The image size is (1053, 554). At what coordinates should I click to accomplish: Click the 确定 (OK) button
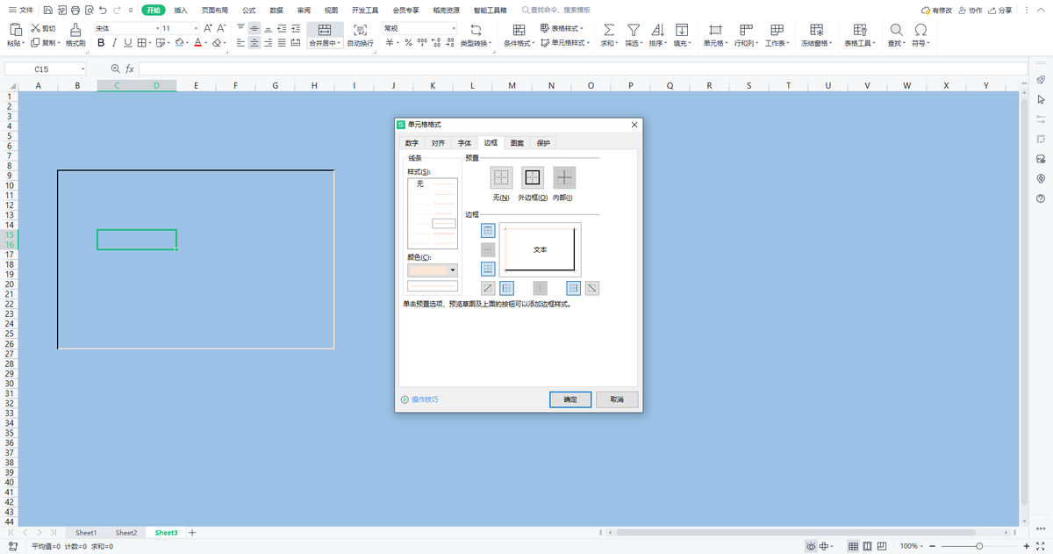pyautogui.click(x=569, y=399)
